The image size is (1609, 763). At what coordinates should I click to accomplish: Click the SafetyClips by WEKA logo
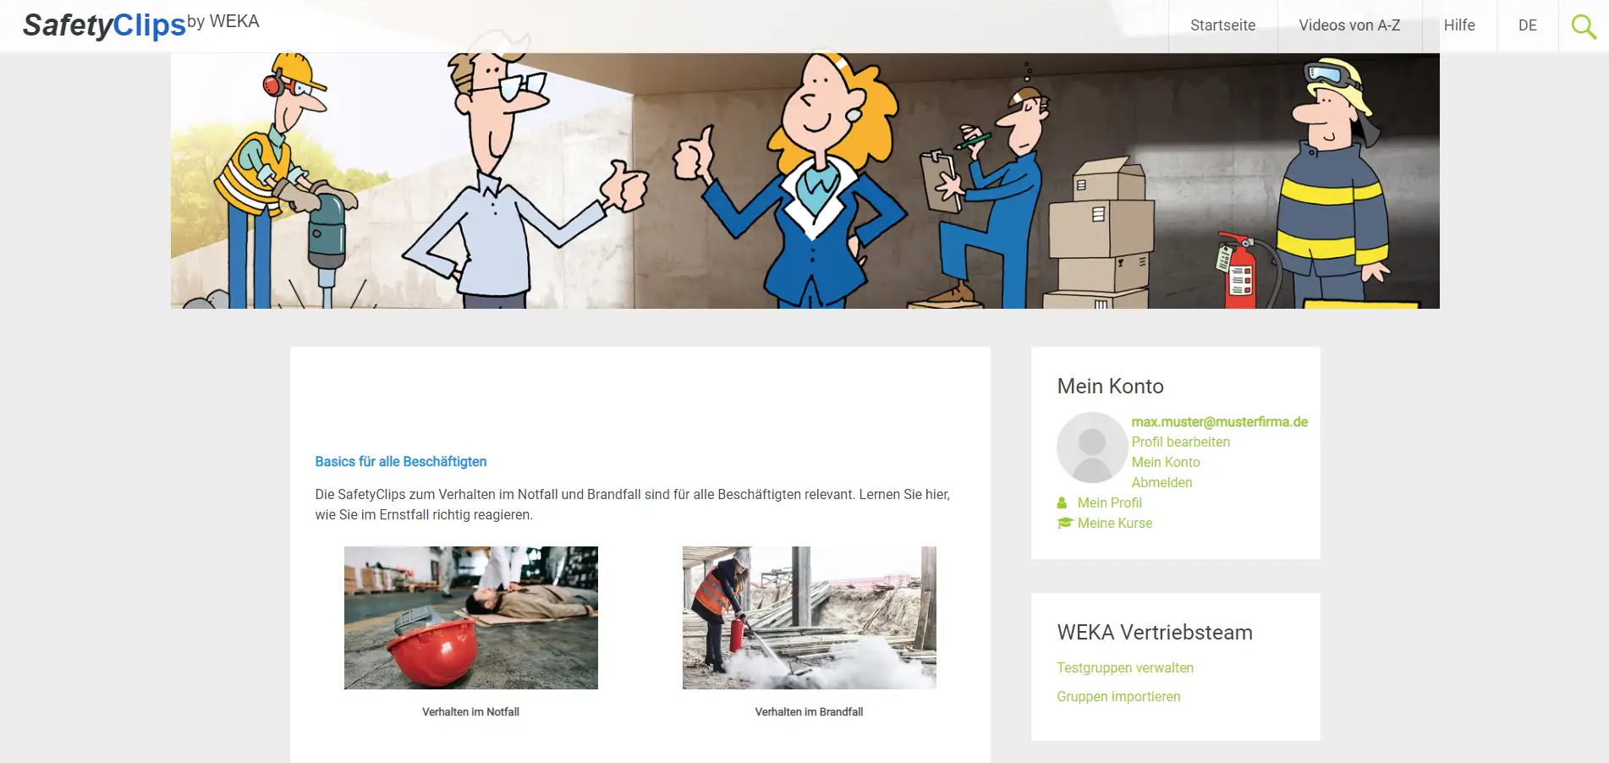tap(140, 25)
